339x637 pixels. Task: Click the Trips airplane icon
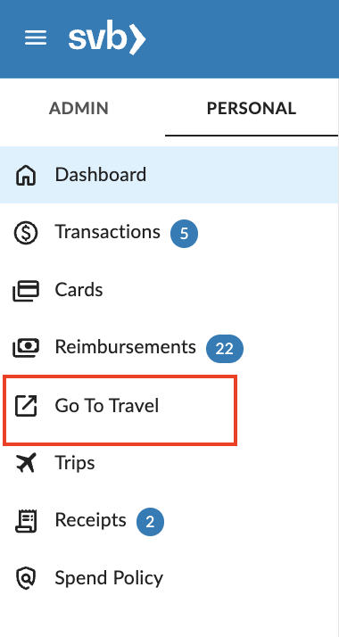coord(26,463)
